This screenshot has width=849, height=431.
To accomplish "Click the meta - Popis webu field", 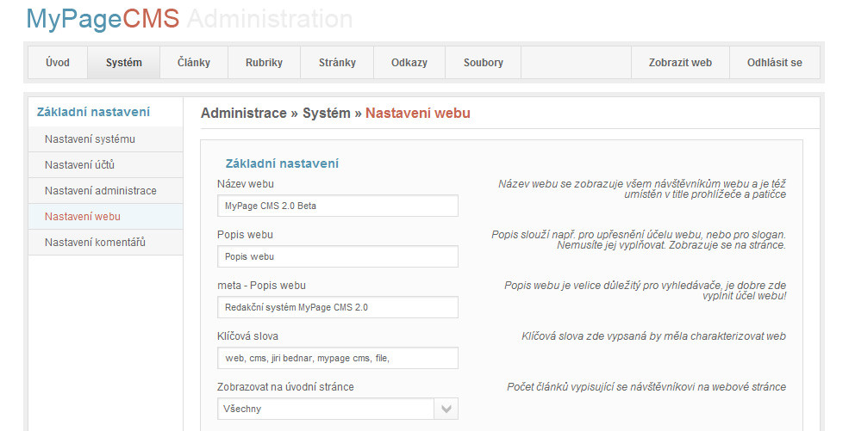I will 338,307.
